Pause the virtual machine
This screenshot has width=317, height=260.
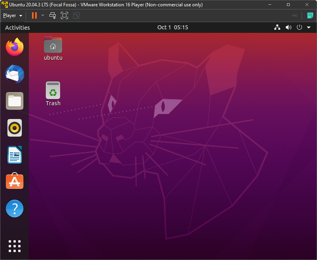point(34,15)
